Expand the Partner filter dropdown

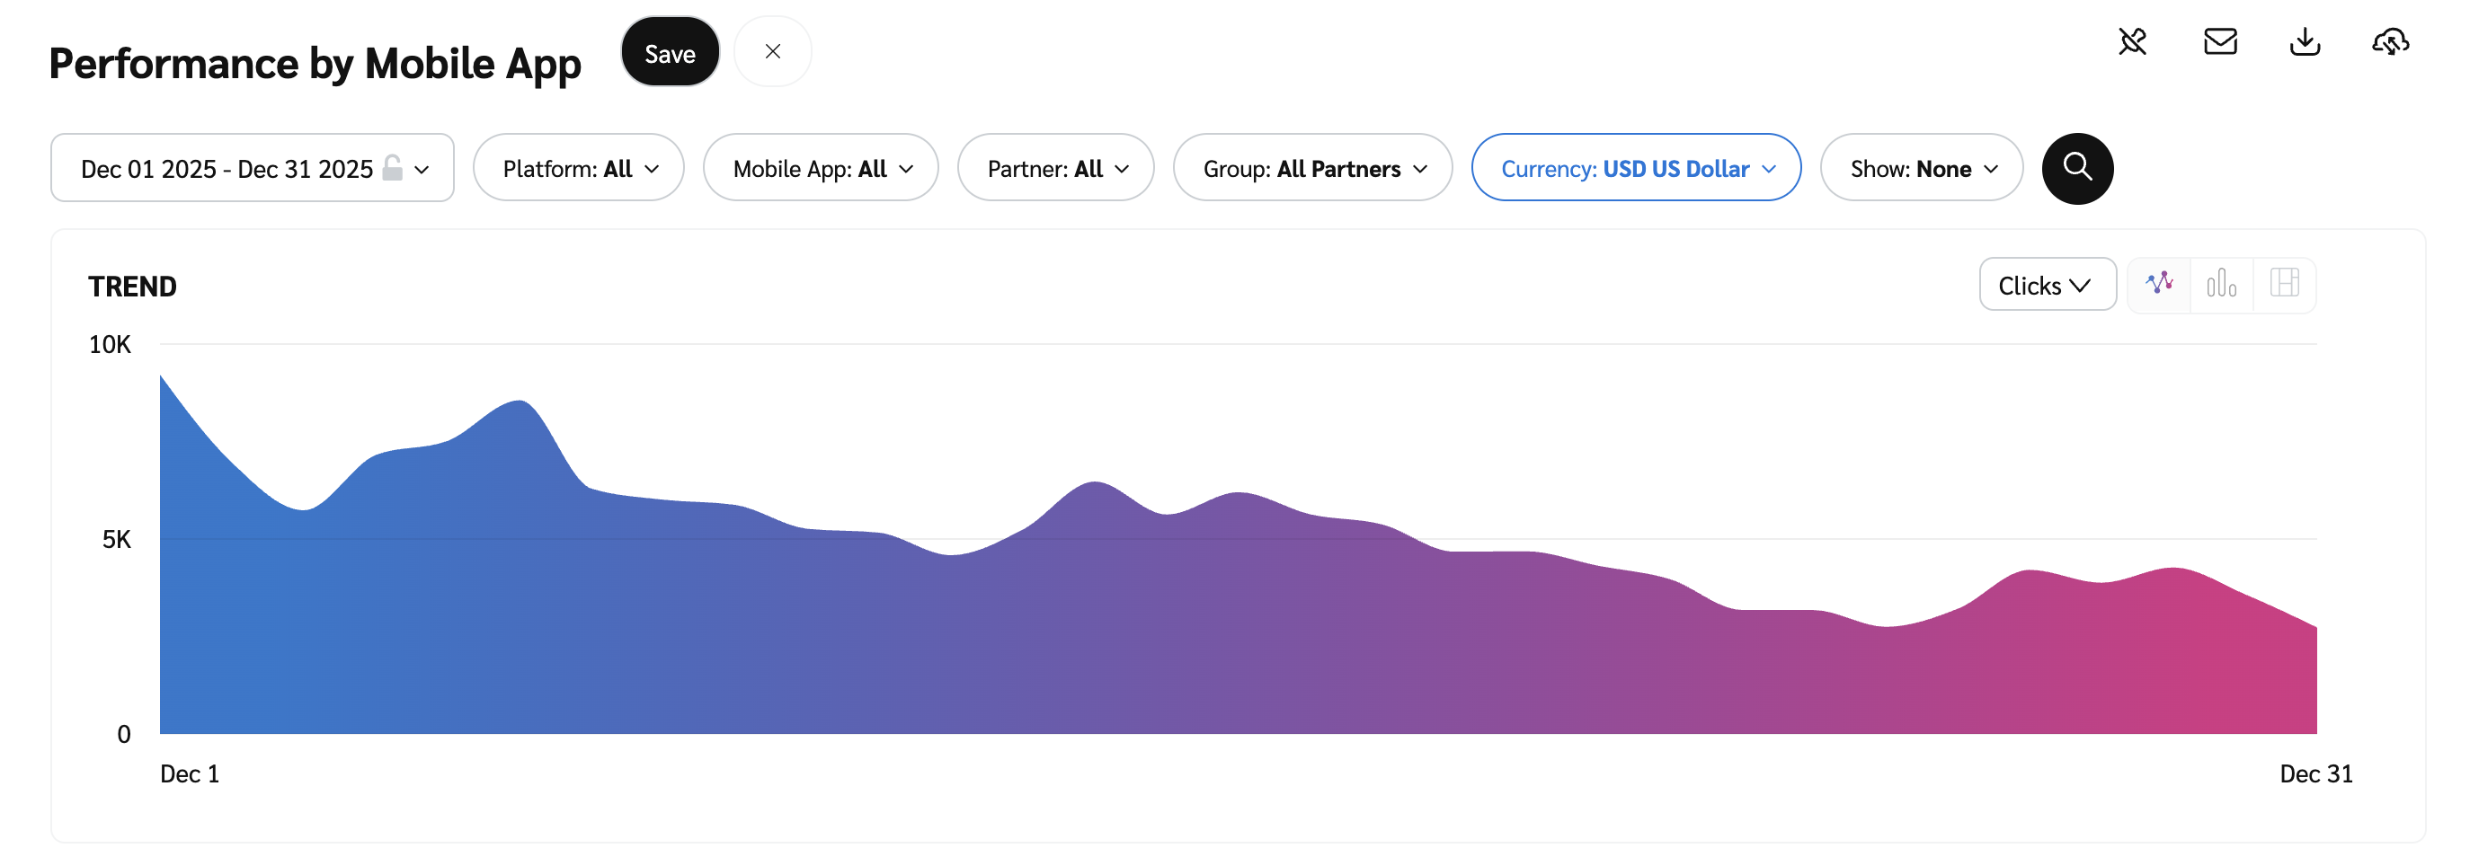[x=1054, y=169]
